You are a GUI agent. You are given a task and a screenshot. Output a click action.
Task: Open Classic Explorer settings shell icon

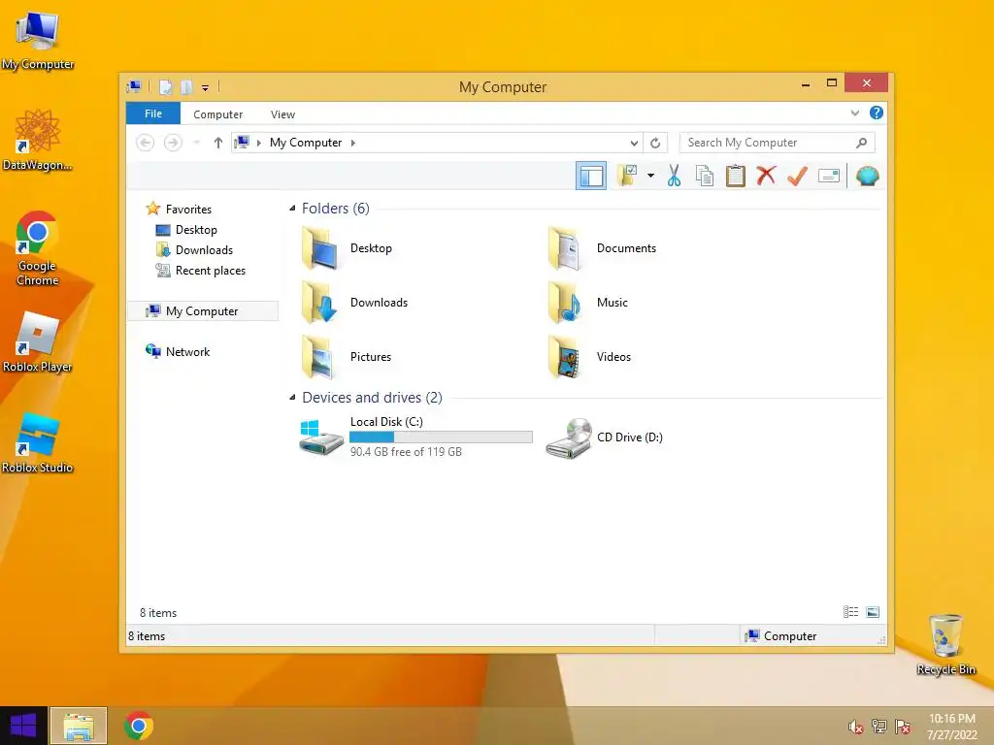867,176
